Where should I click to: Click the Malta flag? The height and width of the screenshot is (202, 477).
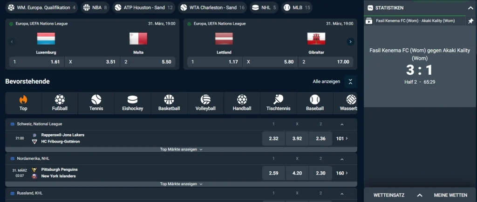tap(138, 39)
